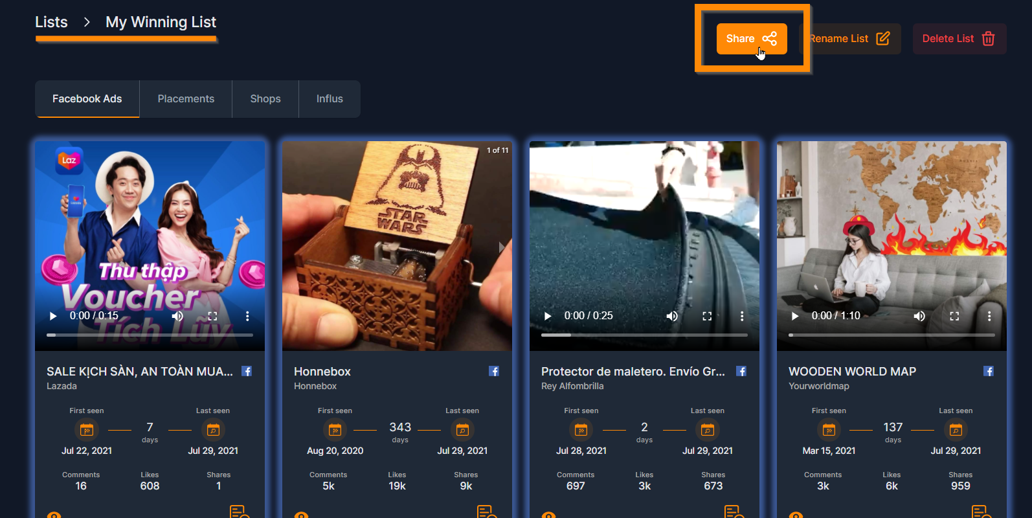The width and height of the screenshot is (1032, 518).
Task: Select the Shops tab
Action: coord(265,99)
